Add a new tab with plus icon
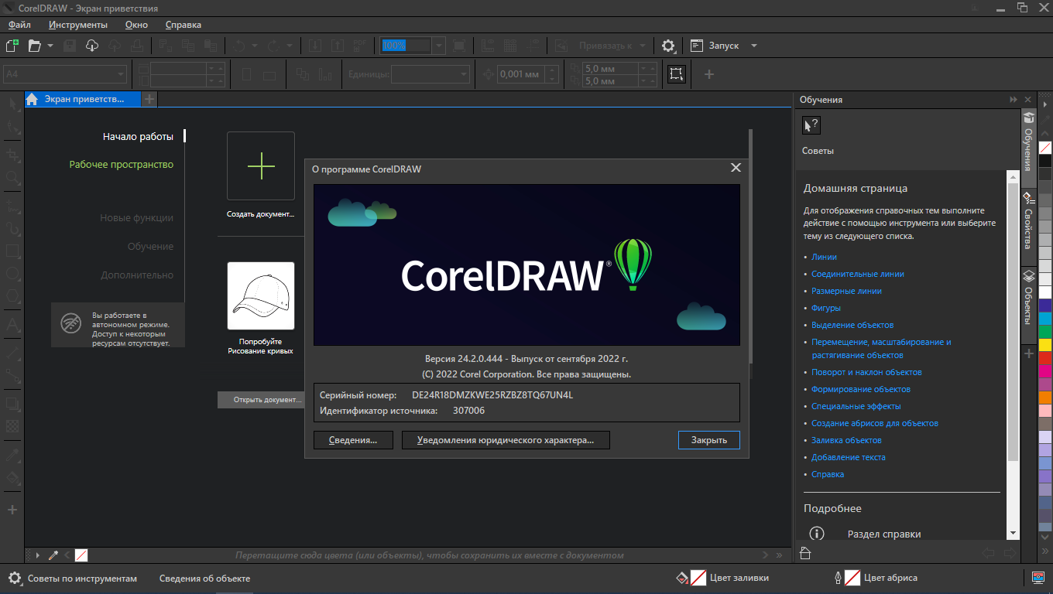The height and width of the screenshot is (594, 1053). tap(149, 99)
